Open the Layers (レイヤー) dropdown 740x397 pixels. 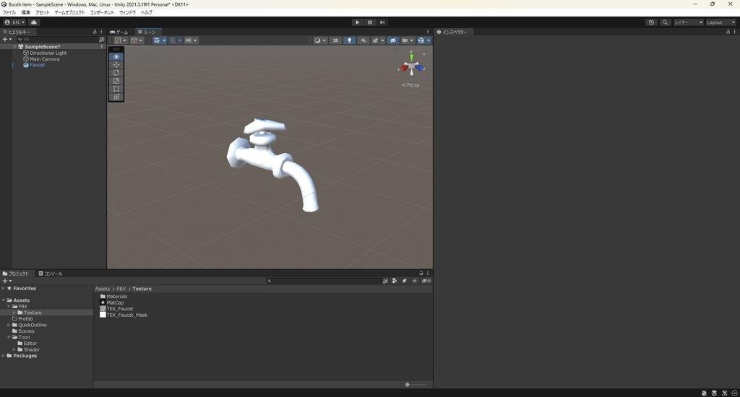tap(688, 22)
